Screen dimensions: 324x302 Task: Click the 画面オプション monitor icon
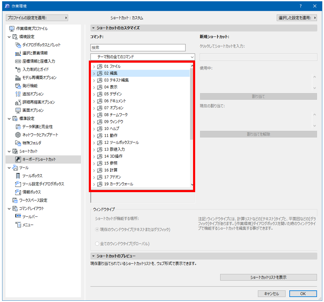coord(18,110)
